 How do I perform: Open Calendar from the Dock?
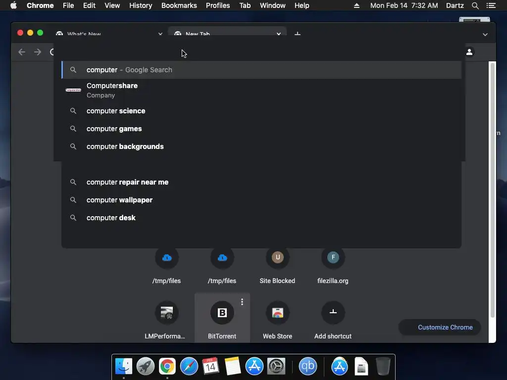[x=210, y=366]
